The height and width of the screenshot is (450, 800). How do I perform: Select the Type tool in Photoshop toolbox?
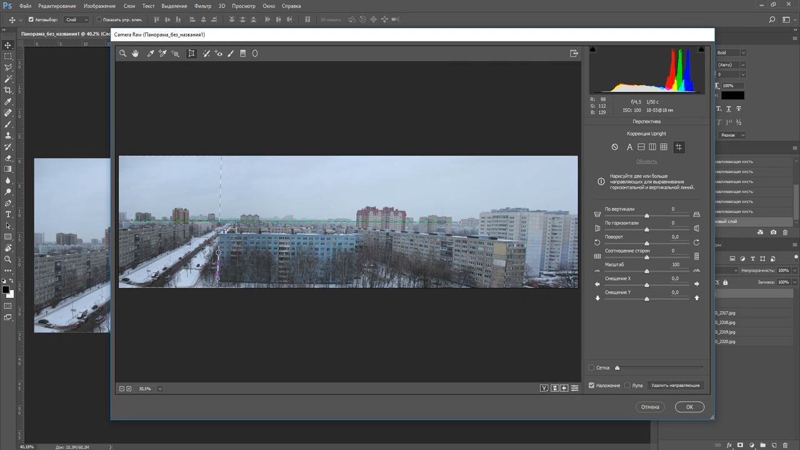[8, 214]
